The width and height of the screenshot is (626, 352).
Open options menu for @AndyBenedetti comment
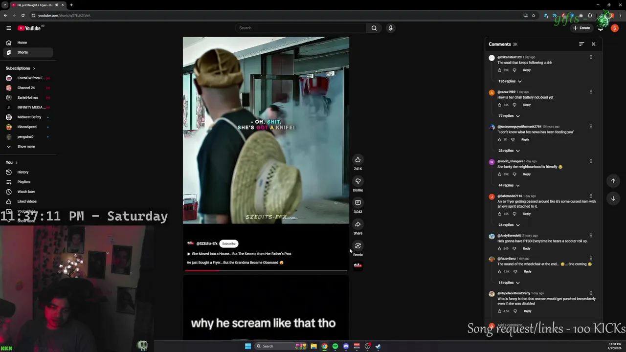pos(591,236)
